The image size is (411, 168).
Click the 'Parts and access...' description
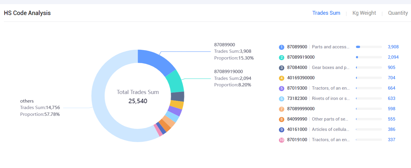(331, 47)
